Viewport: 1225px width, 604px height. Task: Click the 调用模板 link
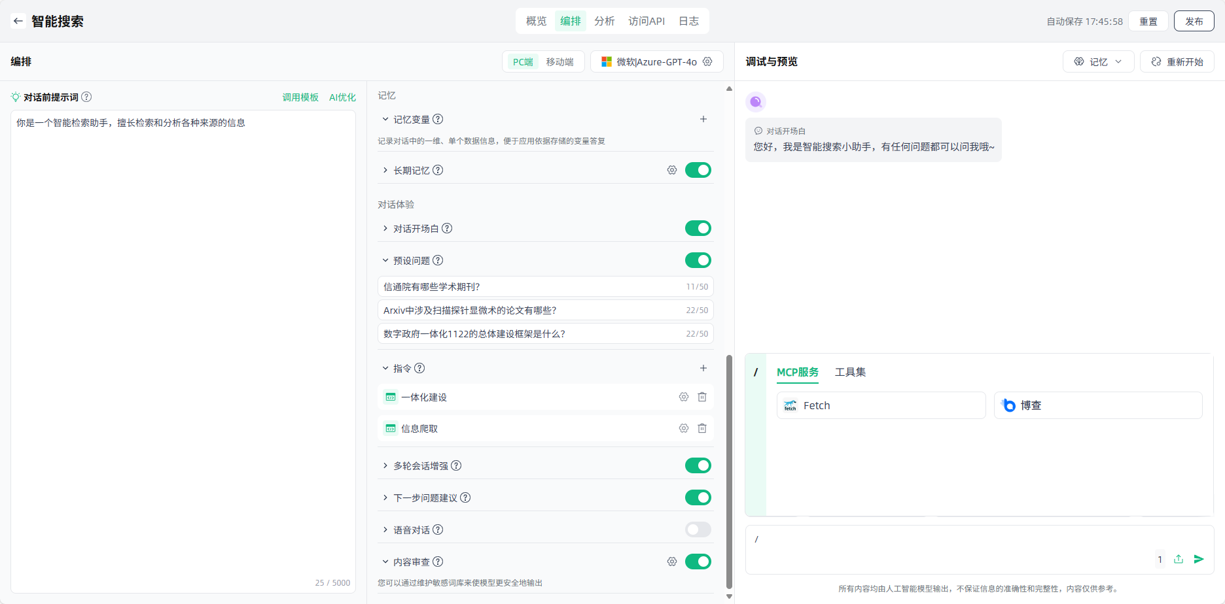pyautogui.click(x=300, y=97)
